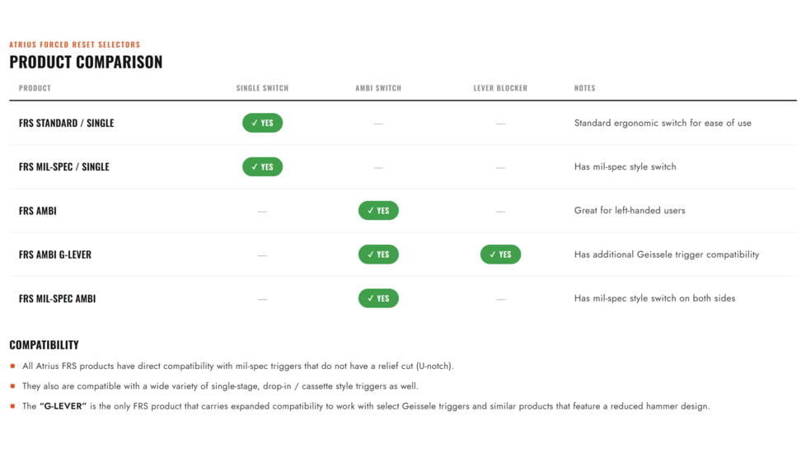
Task: Click the YES badge for FRS Mil-Spec / Single
Action: coord(262,166)
